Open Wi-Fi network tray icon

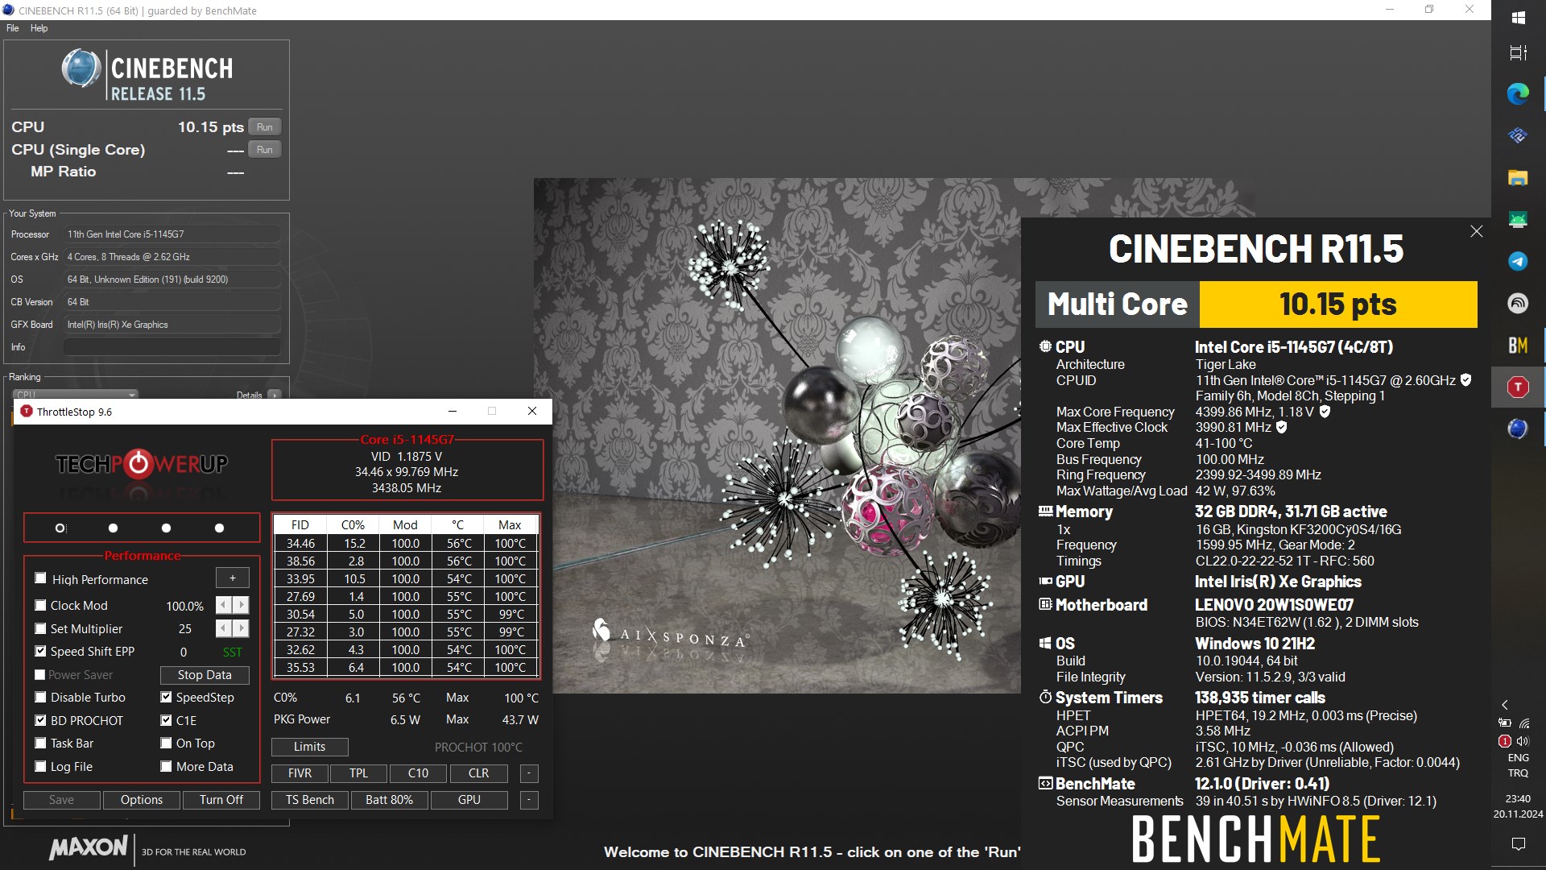point(1524,723)
